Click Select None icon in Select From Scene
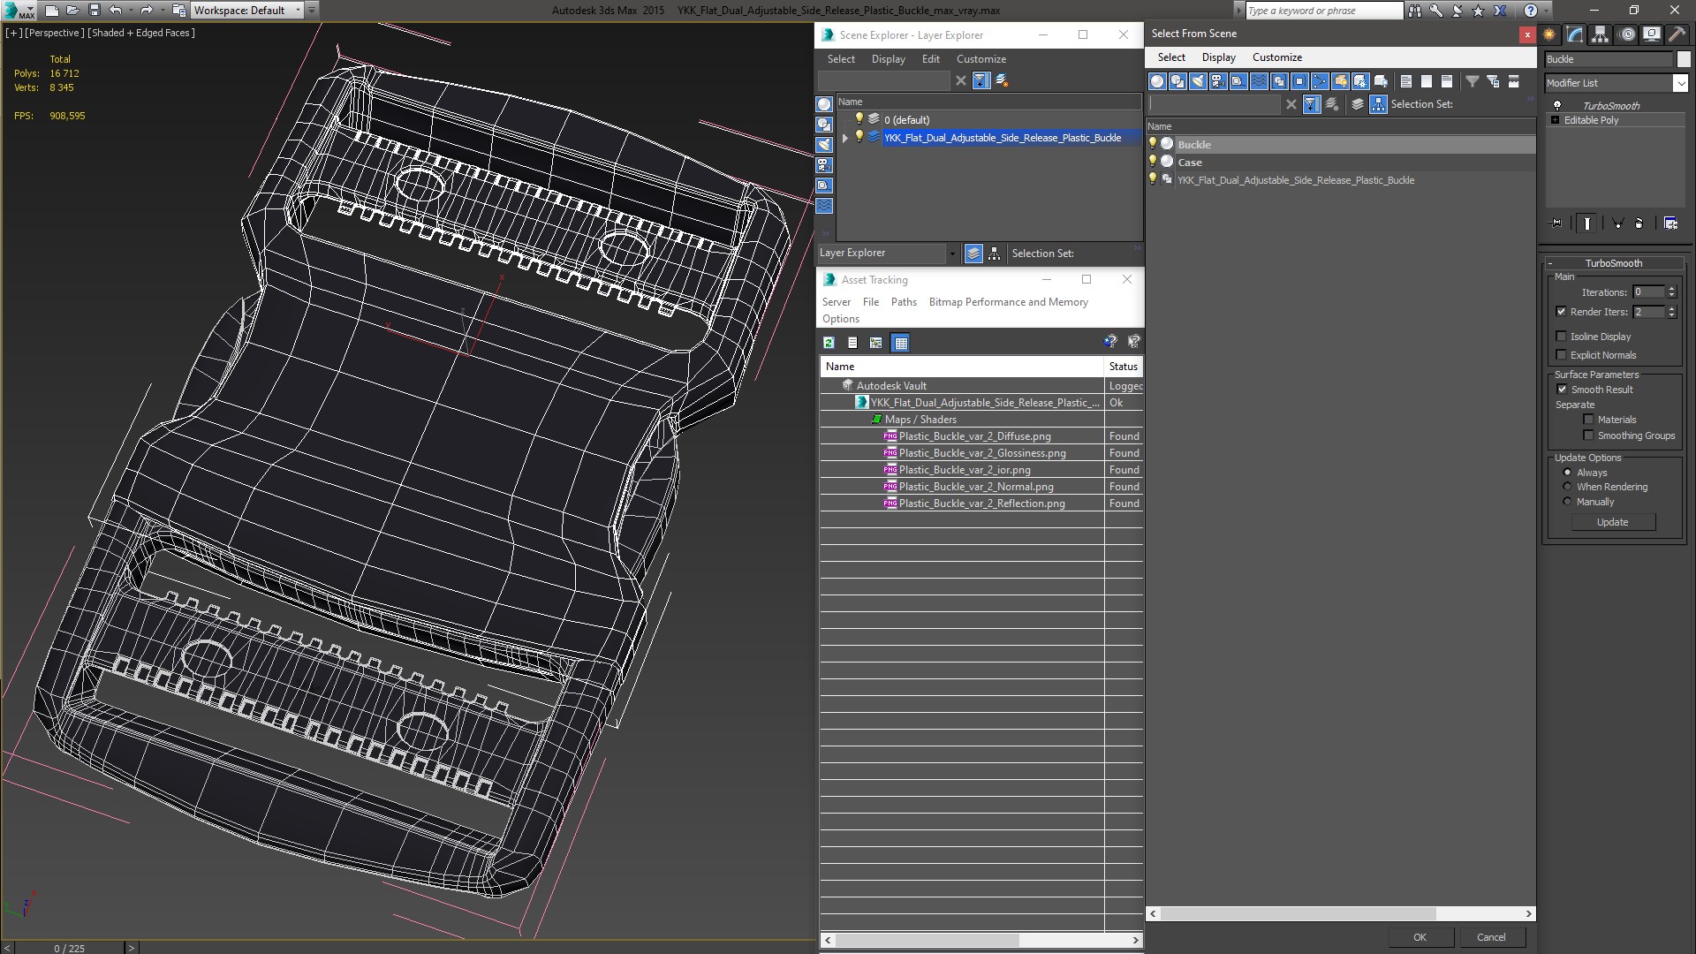Image resolution: width=1696 pixels, height=954 pixels. coord(1427,81)
